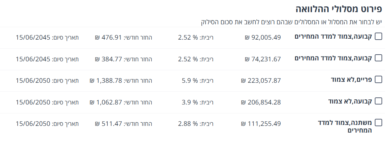
Task: Check the box for the 92,005.49 ₪ track
Action: 378,36
